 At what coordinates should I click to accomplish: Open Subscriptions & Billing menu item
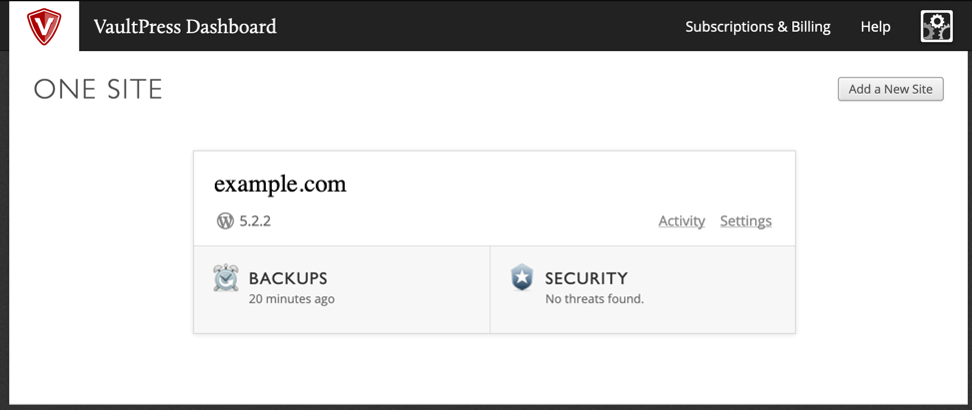coord(757,27)
